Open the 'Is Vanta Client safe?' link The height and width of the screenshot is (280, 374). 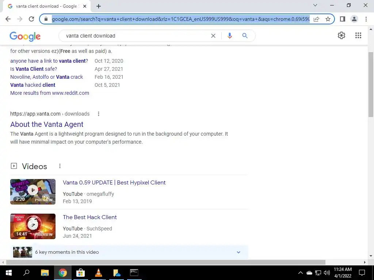34,69
